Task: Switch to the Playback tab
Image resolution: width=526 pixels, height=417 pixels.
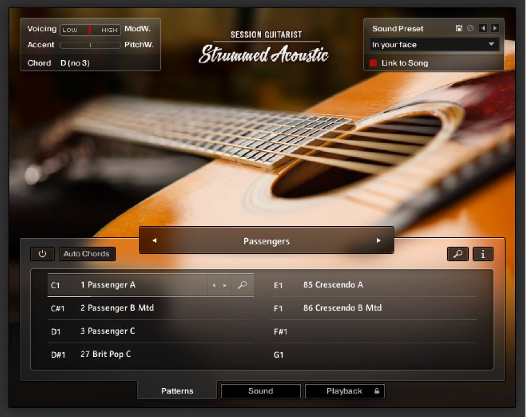Action: pos(341,391)
